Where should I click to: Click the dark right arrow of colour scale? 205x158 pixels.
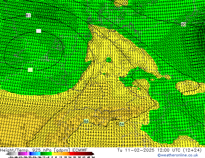pos(93,154)
